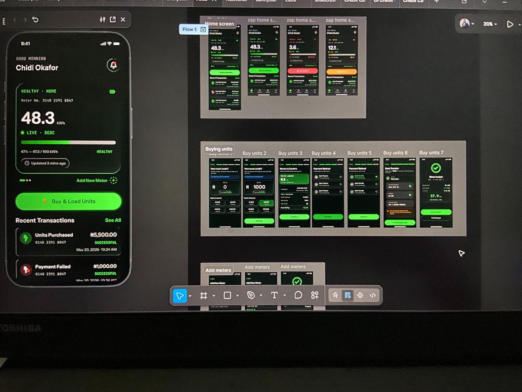Open preview in a new tab
The width and height of the screenshot is (522, 392).
(x=113, y=20)
